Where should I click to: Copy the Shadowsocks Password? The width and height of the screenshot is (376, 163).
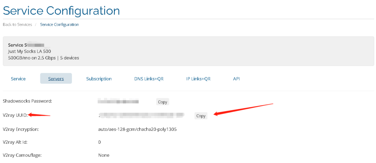(162, 102)
